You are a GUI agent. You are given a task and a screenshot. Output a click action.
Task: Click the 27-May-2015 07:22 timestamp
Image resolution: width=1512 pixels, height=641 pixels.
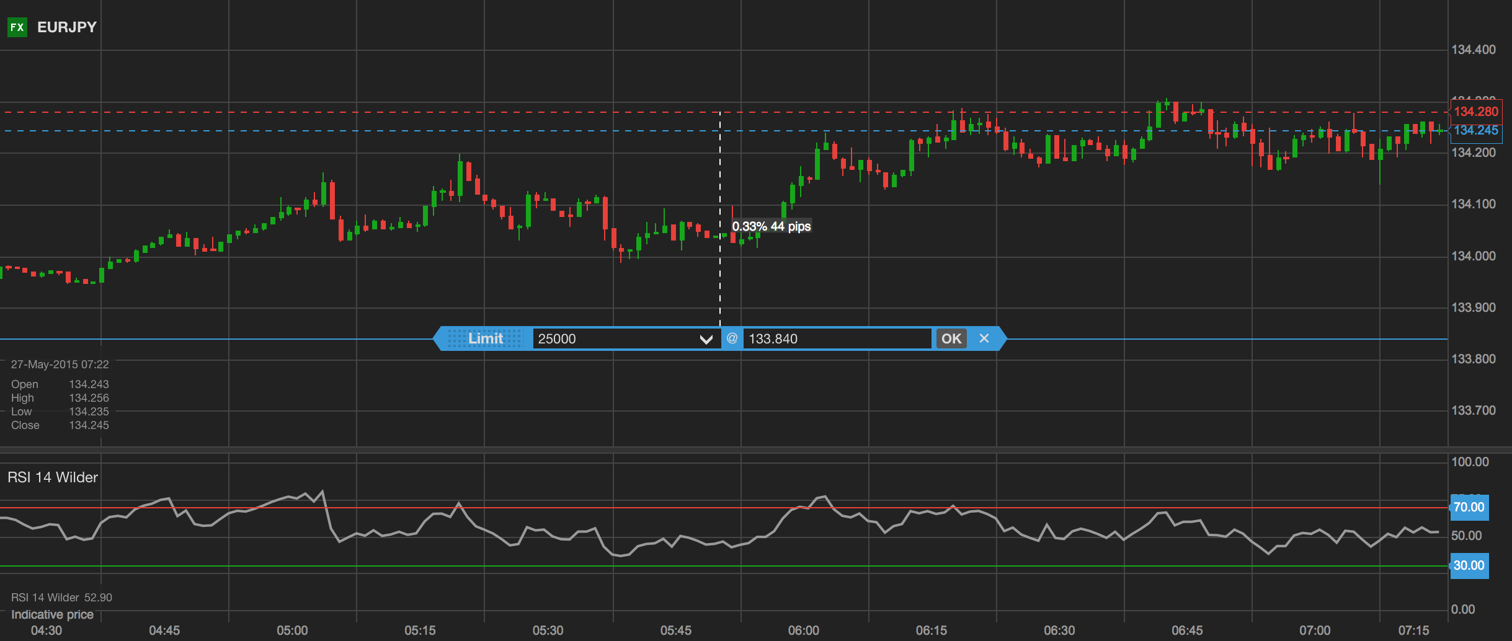(60, 365)
